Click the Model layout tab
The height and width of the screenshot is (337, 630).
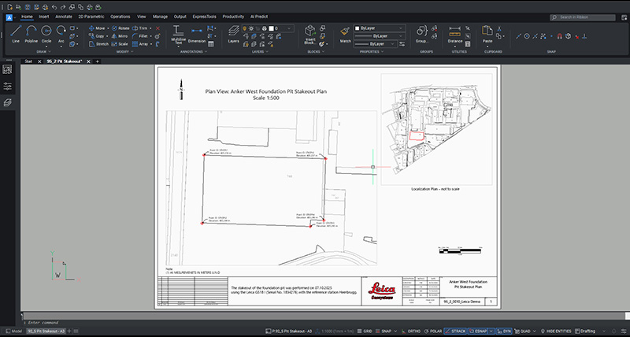point(13,332)
